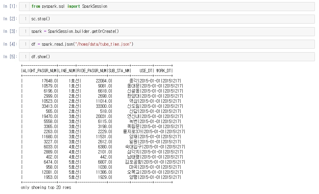Click the sc.stop() code cell
Image resolution: width=319 pixels, height=194 pixels.
click(167, 19)
